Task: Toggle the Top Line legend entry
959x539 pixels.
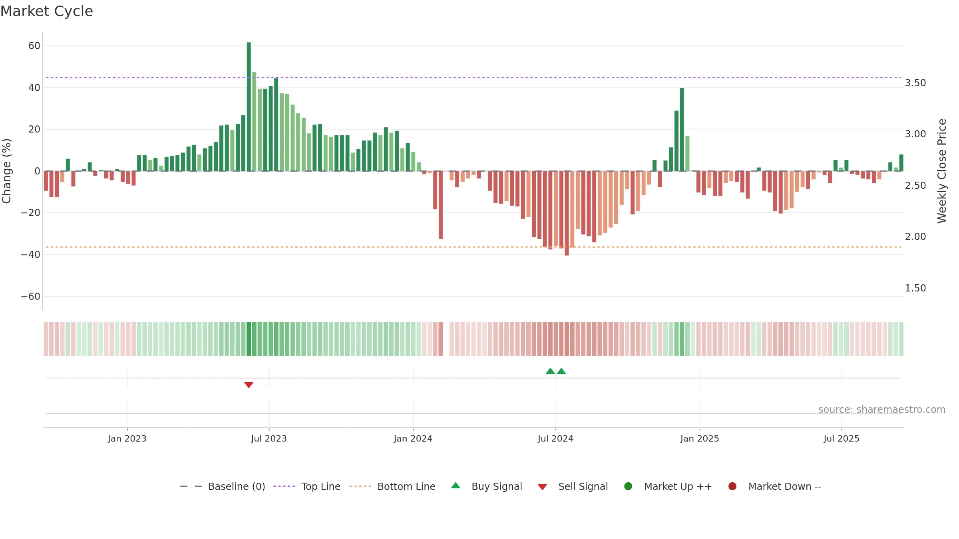Action: (x=307, y=486)
